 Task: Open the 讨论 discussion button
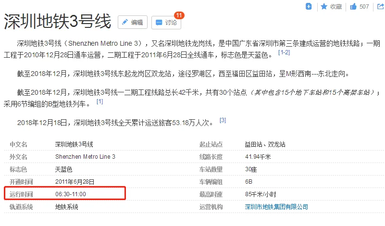click(x=166, y=22)
